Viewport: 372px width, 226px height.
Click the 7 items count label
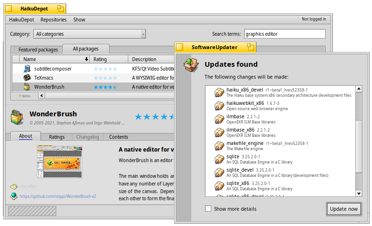[x=24, y=96]
